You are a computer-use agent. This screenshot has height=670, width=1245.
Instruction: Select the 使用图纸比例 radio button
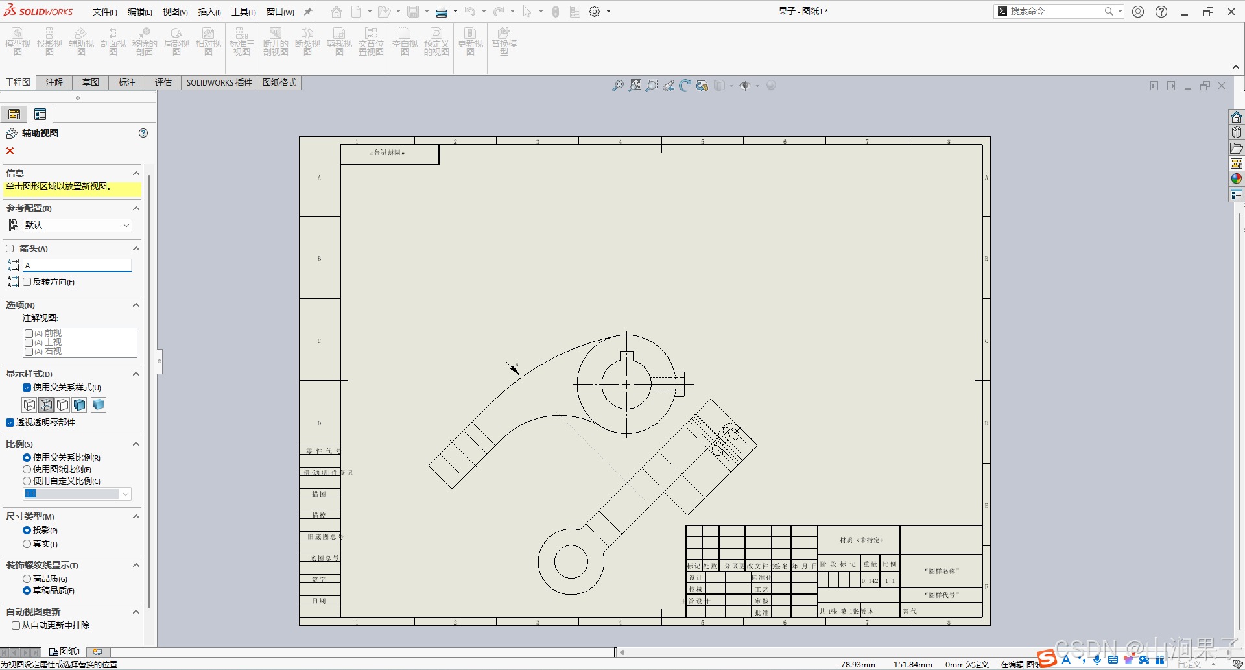tap(27, 470)
